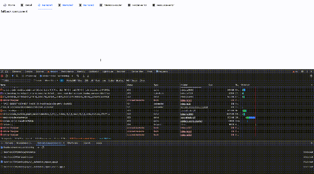Switch drawer to the AI assistance tab
The height and width of the screenshot is (174, 314).
(24, 143)
